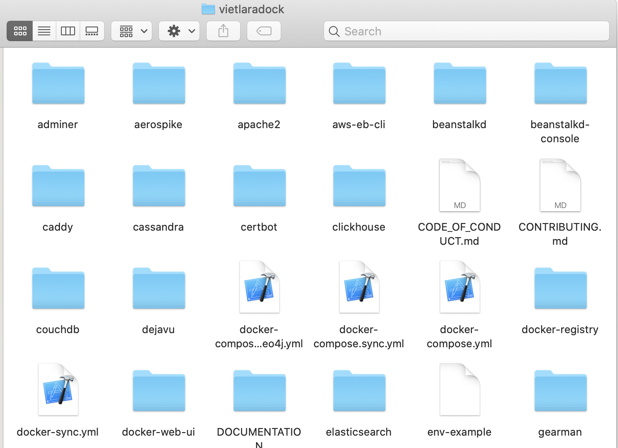Click the 'clickhouse' name label

click(x=359, y=227)
